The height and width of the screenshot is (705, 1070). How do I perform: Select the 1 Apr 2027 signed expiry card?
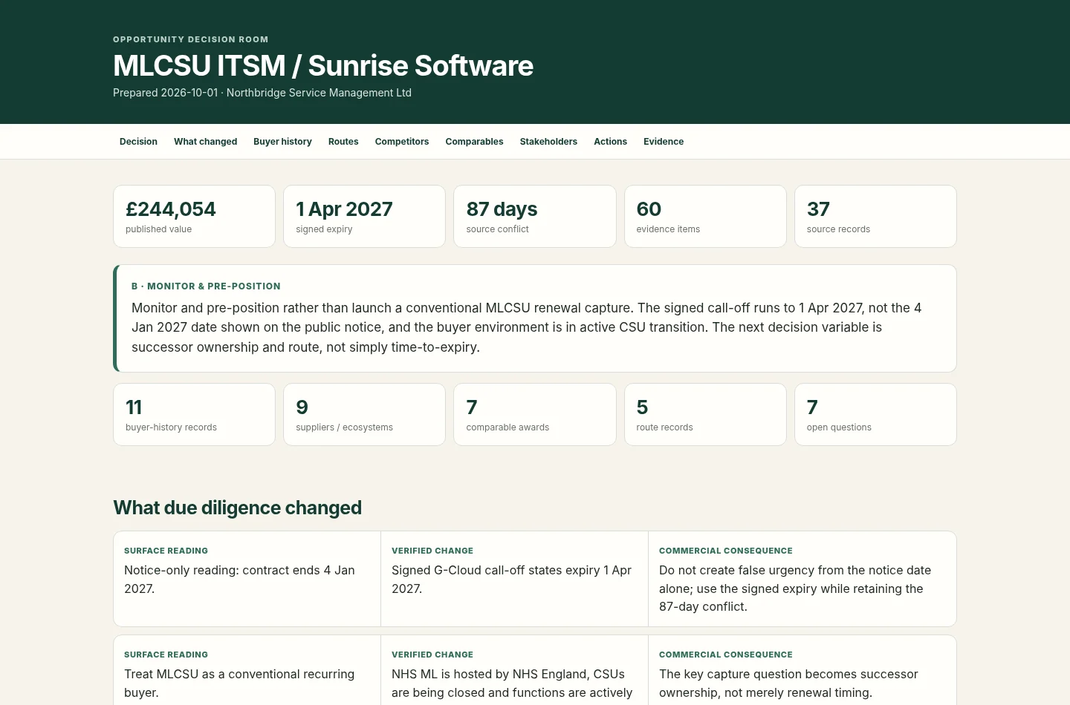pos(364,216)
